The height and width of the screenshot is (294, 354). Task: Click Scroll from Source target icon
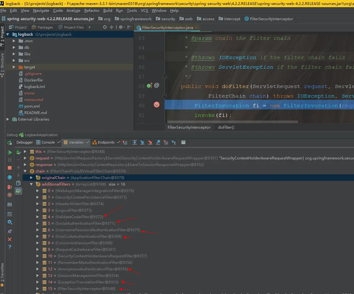pyautogui.click(x=105, y=27)
